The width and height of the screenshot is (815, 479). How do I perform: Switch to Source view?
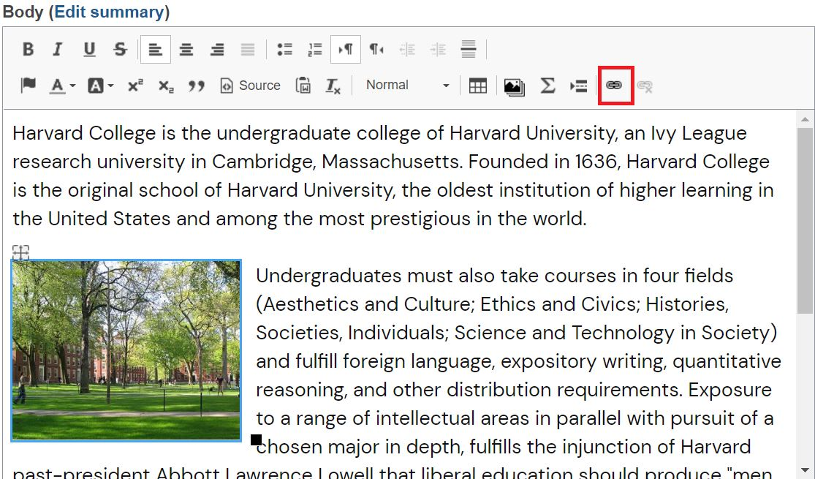pyautogui.click(x=250, y=86)
